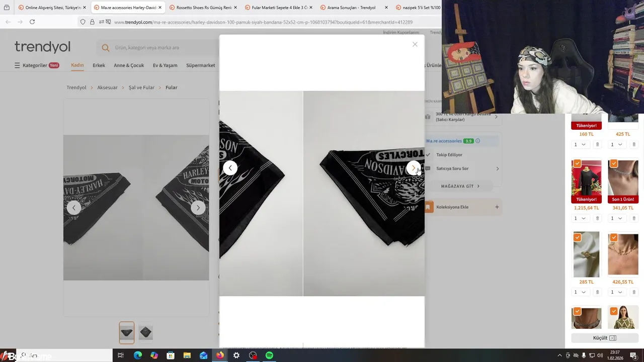Delete the 1.215,64 TL item with trash icon
644x362 pixels.
597,218
